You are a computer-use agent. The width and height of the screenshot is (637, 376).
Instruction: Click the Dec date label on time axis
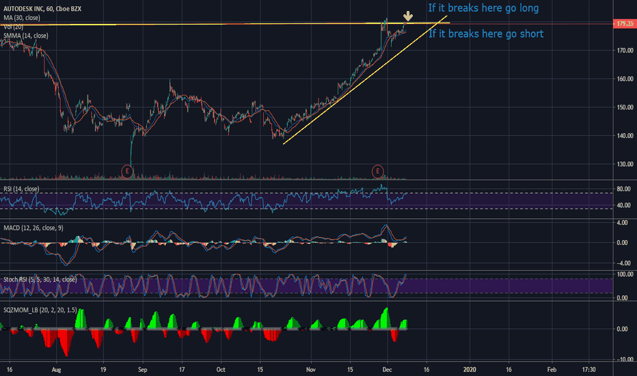click(387, 369)
